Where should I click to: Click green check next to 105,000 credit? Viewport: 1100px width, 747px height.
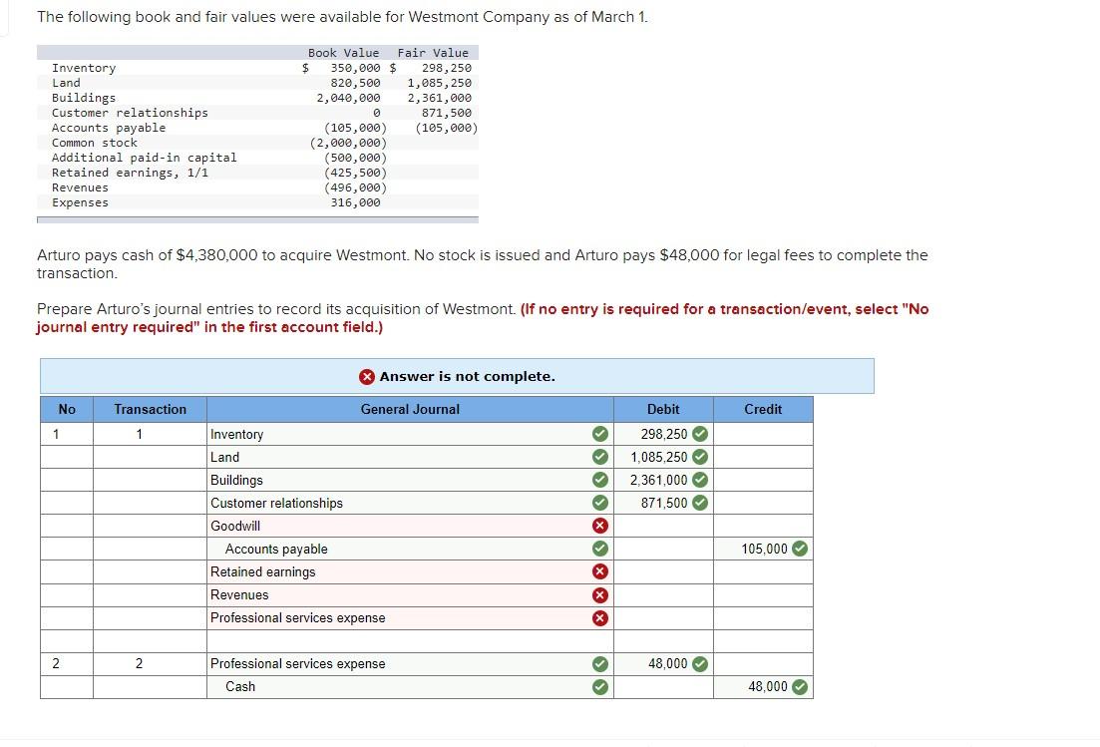[800, 549]
